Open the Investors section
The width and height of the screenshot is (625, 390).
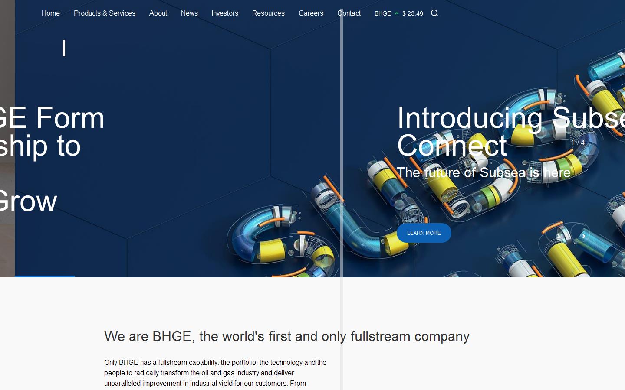coord(224,13)
